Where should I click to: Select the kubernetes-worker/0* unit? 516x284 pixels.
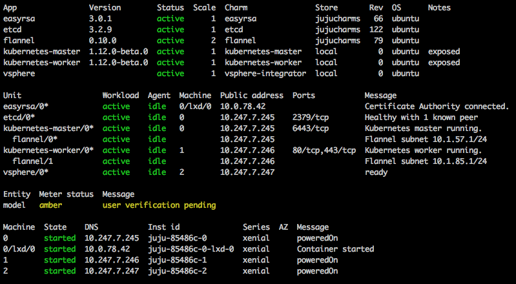click(x=48, y=150)
